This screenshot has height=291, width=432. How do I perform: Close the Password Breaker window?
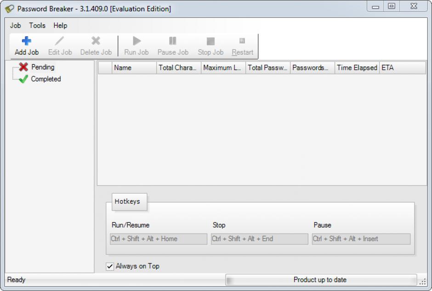click(x=414, y=6)
